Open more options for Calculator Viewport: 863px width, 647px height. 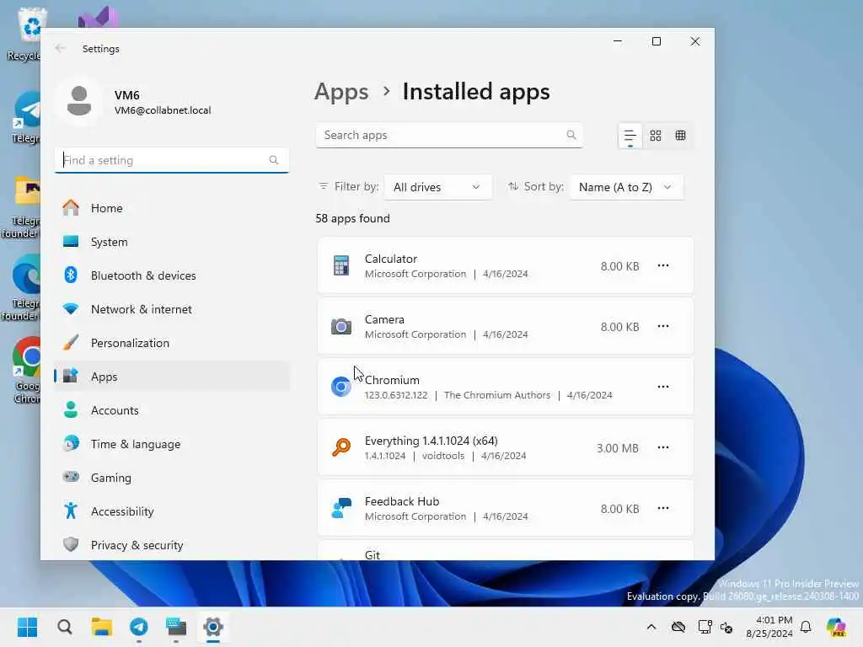(663, 265)
